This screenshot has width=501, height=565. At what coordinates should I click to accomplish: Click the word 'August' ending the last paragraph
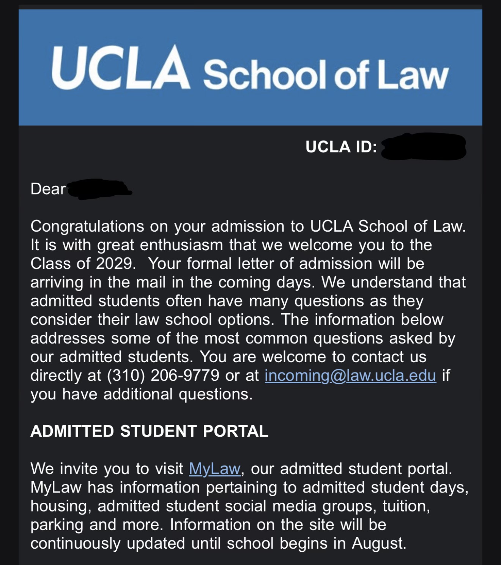point(379,543)
